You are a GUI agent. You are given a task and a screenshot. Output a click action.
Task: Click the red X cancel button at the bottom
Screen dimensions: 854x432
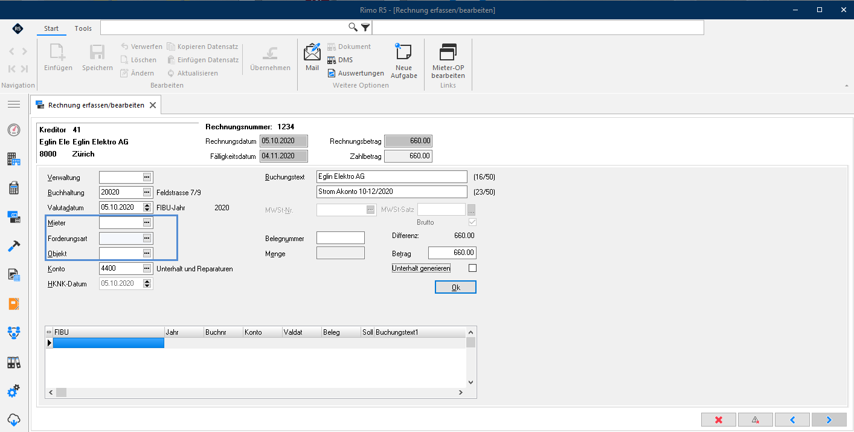719,420
